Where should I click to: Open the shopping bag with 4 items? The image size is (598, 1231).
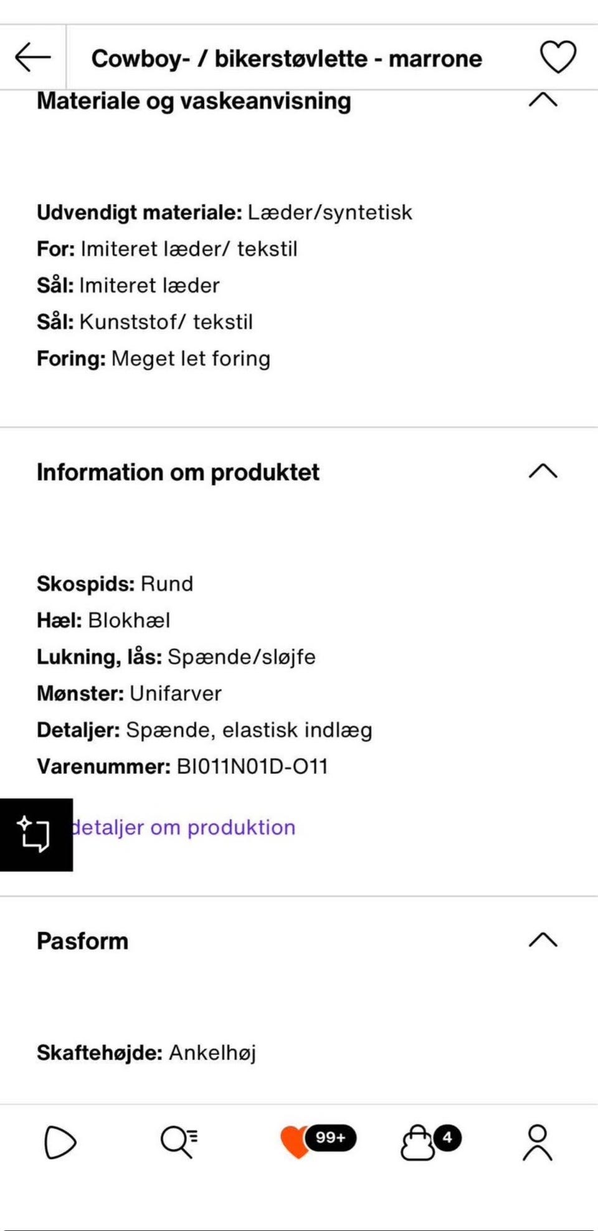417,1142
